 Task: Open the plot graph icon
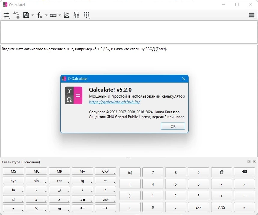(67, 15)
